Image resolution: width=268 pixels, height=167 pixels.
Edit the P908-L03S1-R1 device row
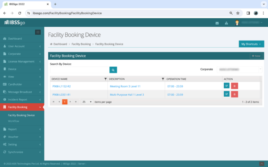[226, 94]
